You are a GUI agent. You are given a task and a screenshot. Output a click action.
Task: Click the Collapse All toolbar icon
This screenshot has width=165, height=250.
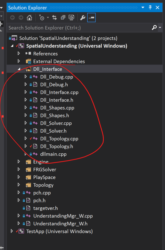pyautogui.click(x=63, y=18)
